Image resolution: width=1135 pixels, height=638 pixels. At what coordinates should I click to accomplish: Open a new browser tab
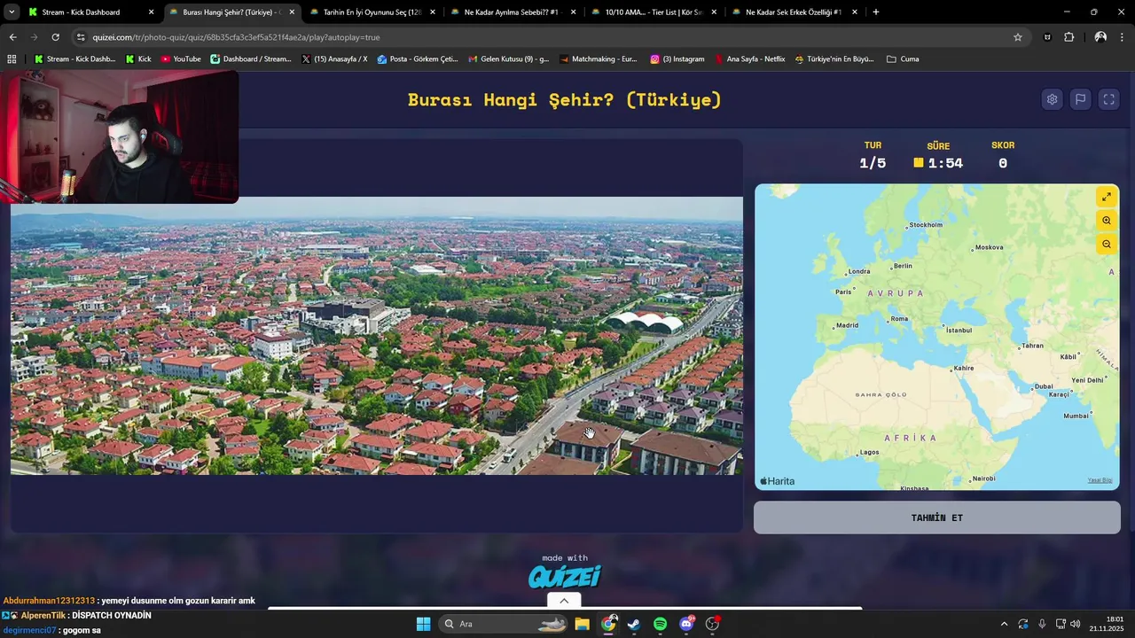click(876, 12)
